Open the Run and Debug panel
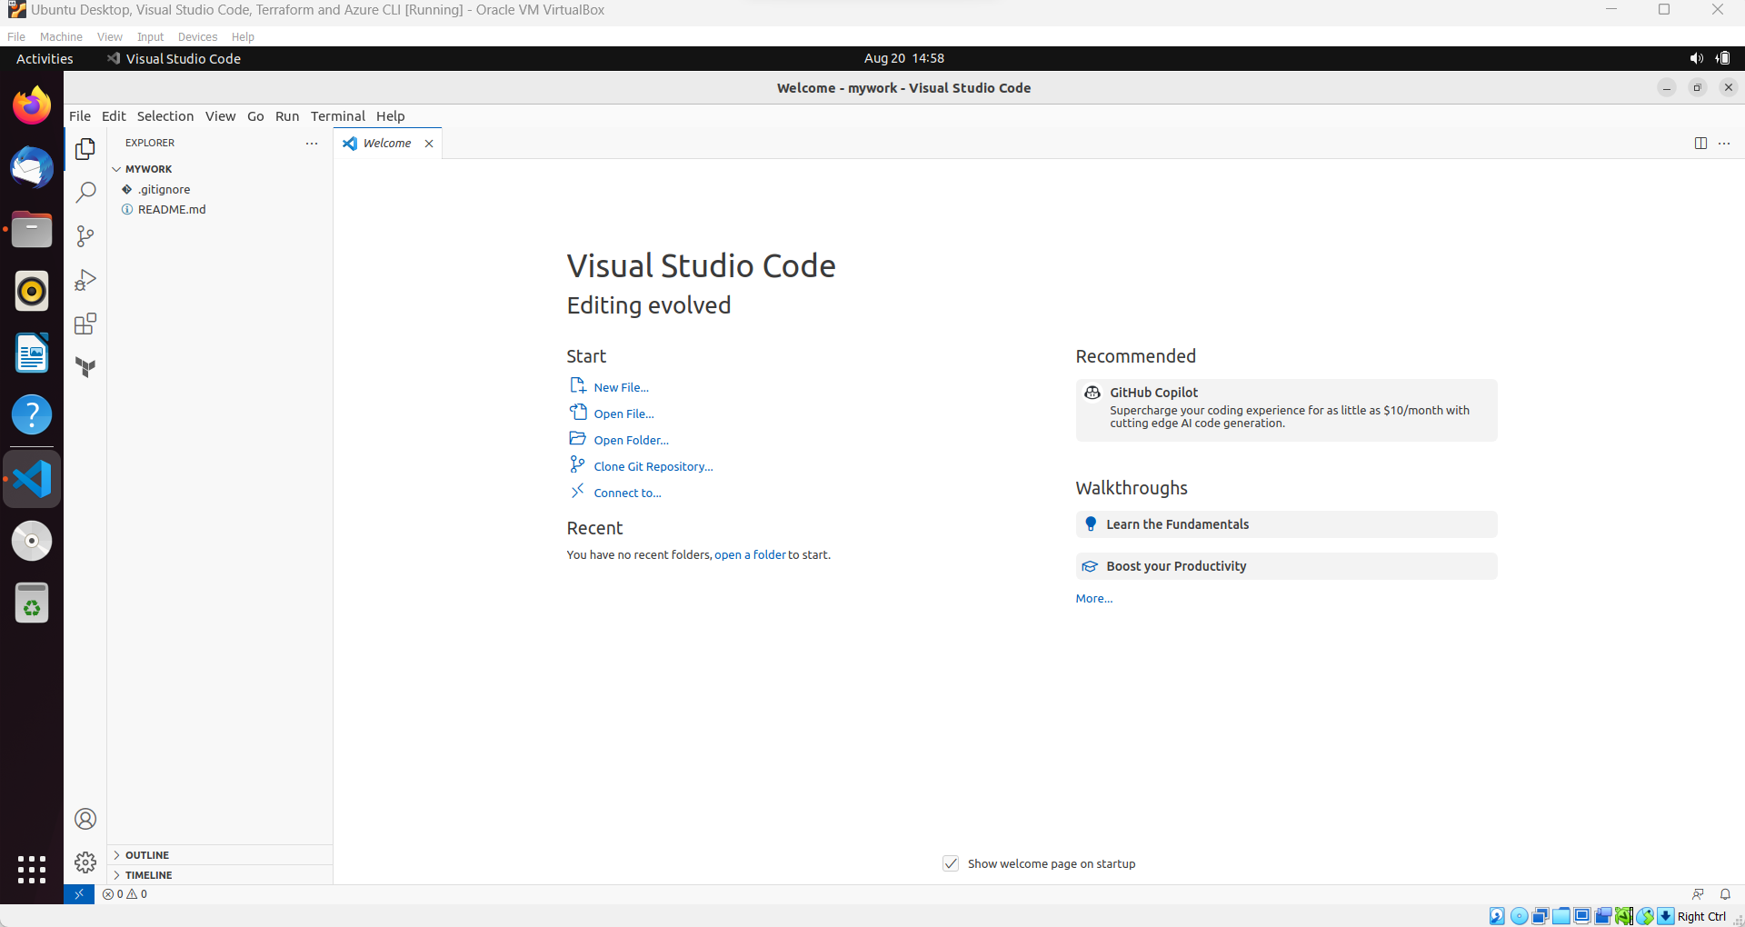The image size is (1745, 927). tap(85, 279)
